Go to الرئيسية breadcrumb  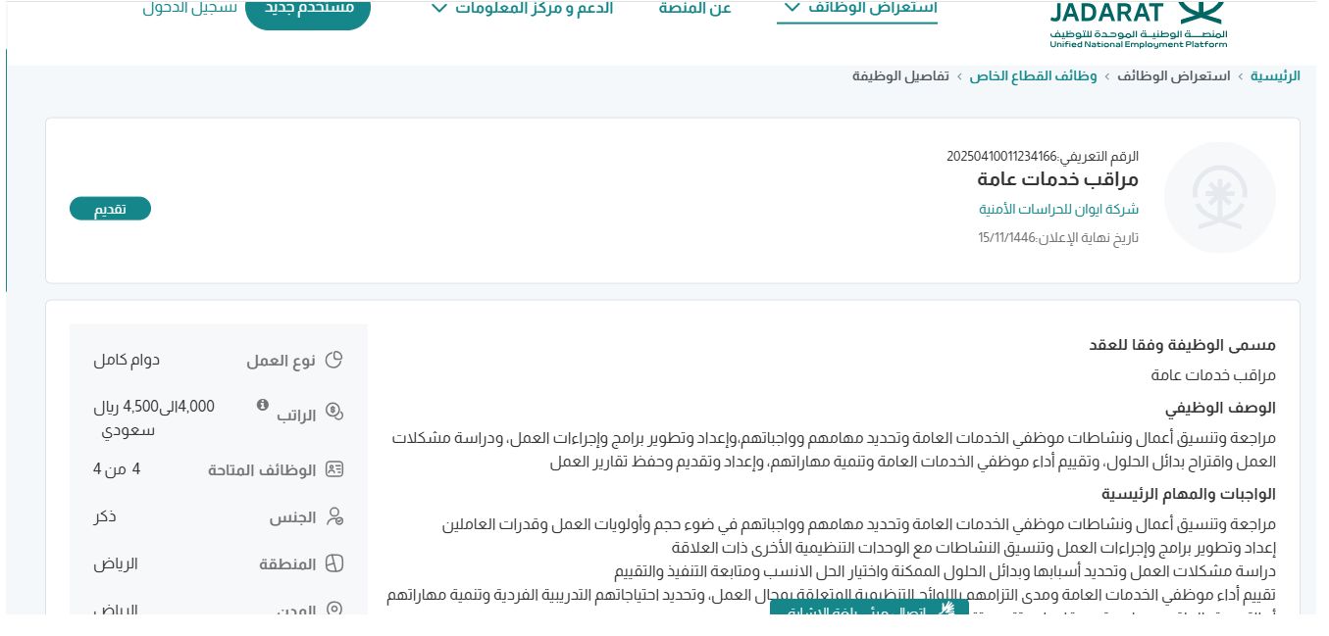point(1275,75)
